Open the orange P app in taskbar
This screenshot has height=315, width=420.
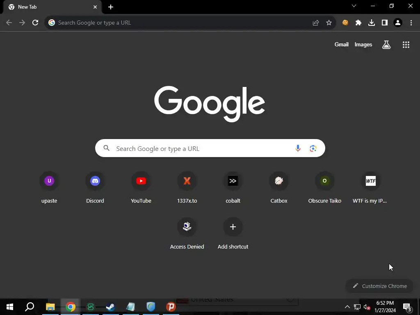(171, 307)
